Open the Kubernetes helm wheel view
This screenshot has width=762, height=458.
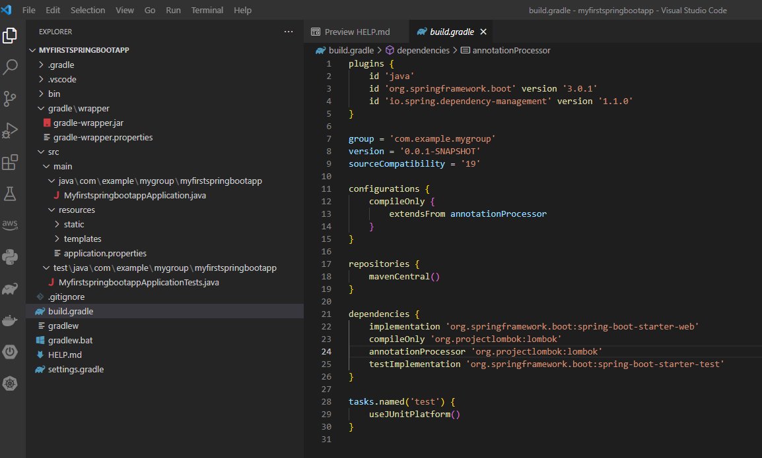[x=10, y=384]
